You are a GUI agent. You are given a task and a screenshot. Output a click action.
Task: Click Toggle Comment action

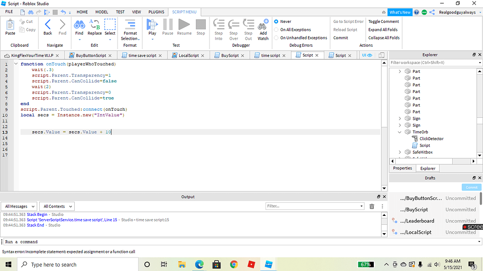384,21
